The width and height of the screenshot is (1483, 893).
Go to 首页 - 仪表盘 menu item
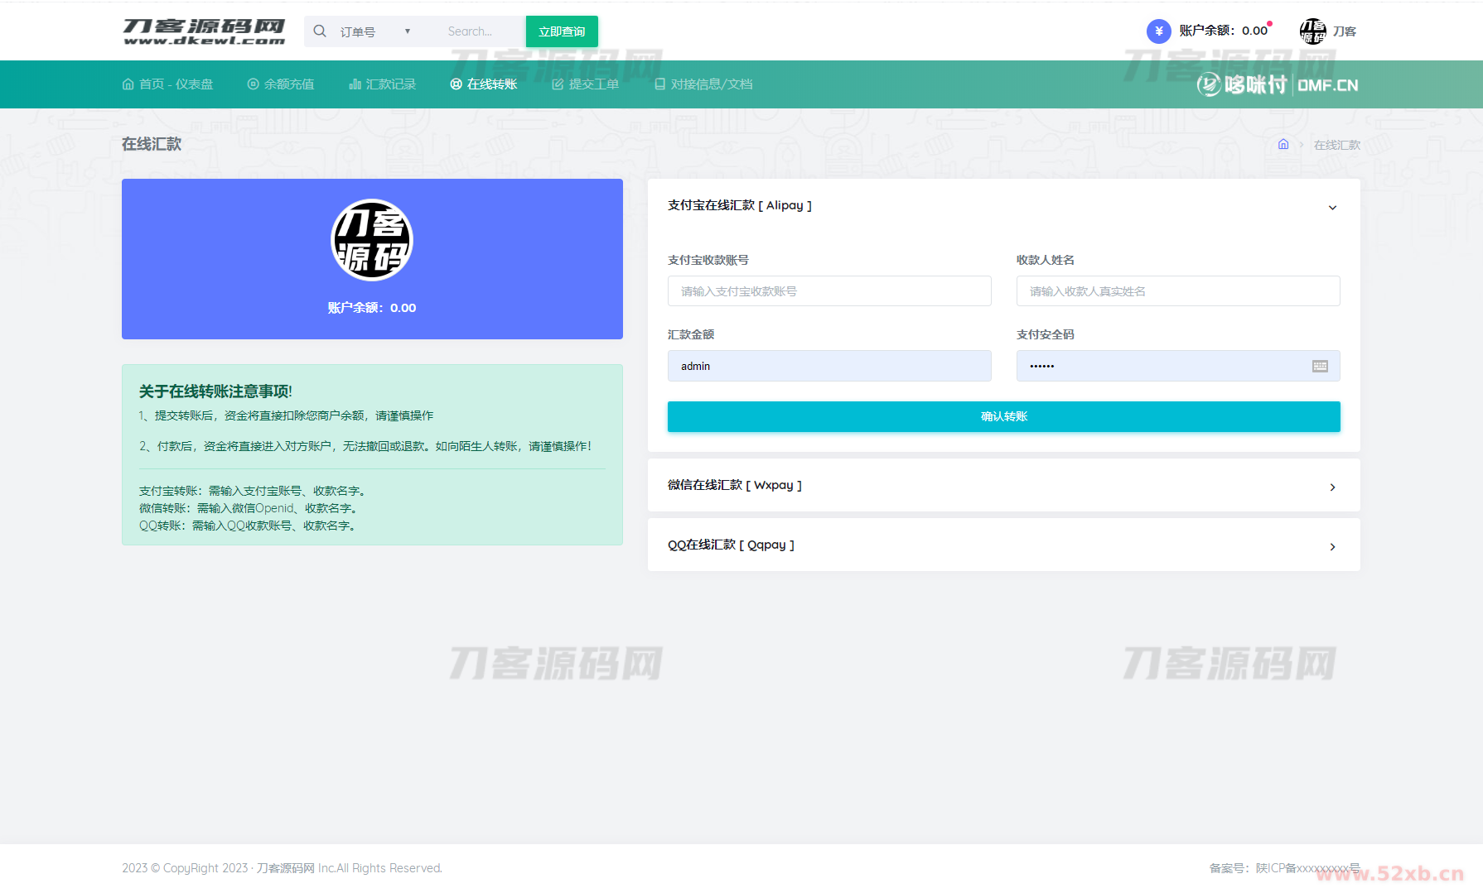pos(167,84)
